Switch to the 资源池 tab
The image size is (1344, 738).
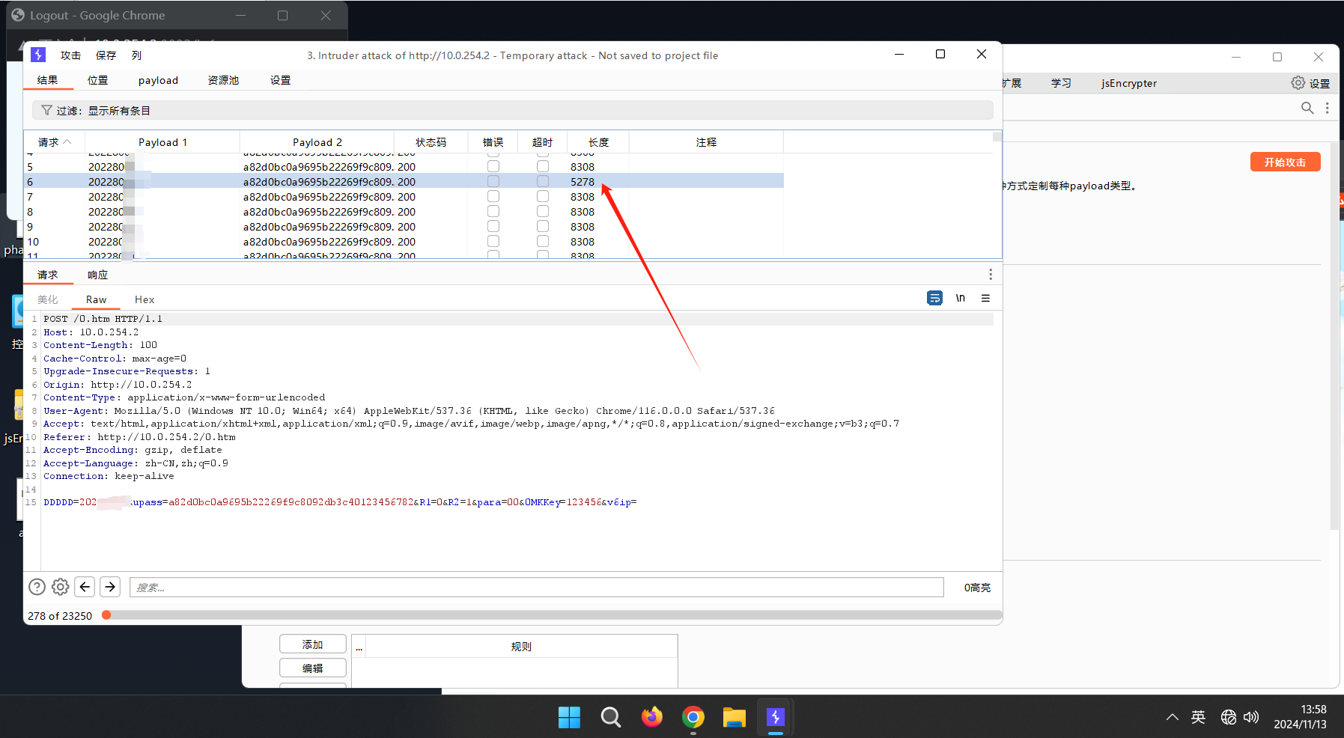pos(223,80)
